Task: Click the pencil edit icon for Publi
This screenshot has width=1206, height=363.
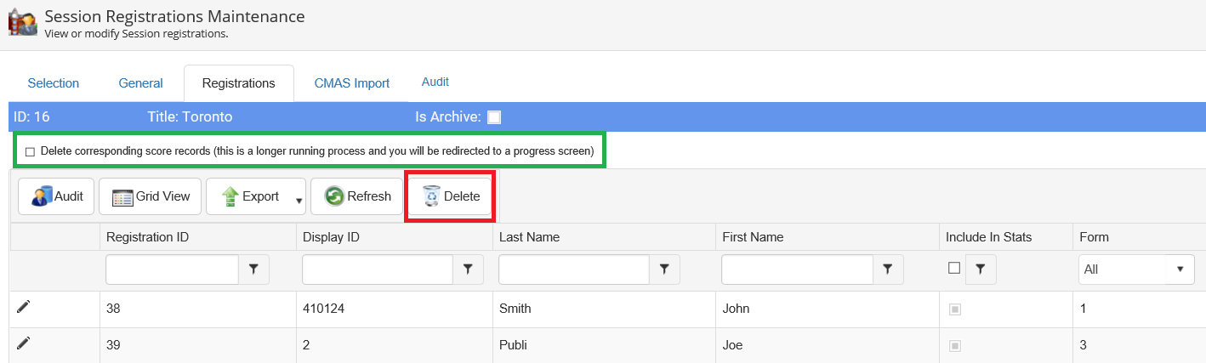Action: (x=23, y=343)
